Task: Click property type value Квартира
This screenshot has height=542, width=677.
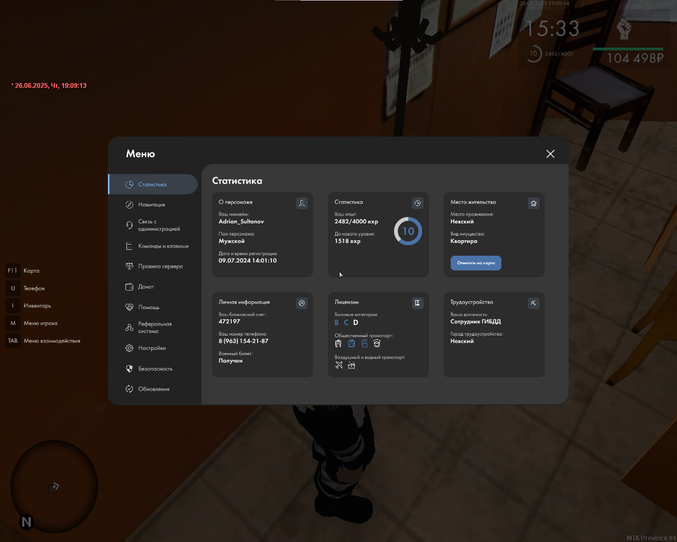Action: click(464, 241)
